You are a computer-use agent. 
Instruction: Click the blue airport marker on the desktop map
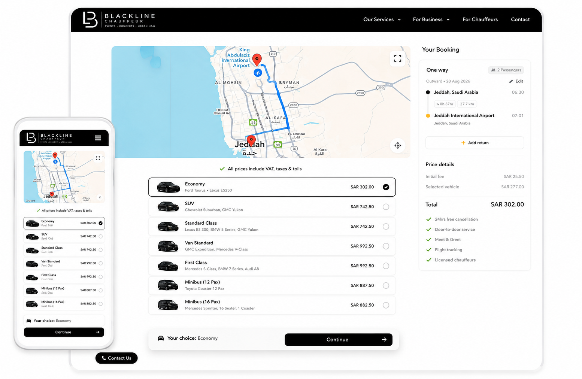point(258,73)
